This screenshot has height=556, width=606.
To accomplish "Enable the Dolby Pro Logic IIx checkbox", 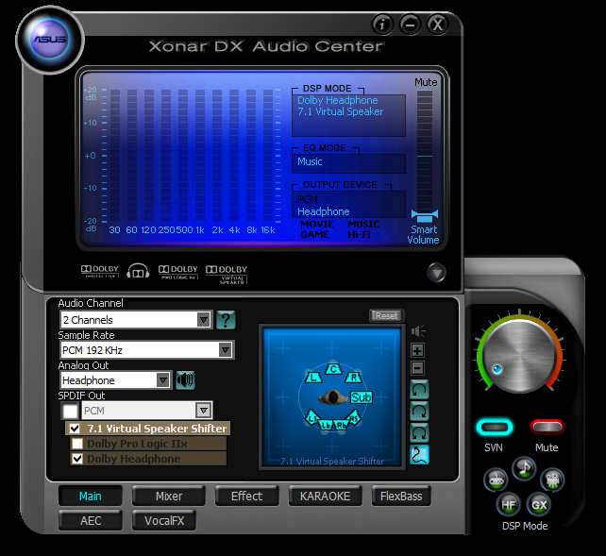I will click(x=77, y=444).
